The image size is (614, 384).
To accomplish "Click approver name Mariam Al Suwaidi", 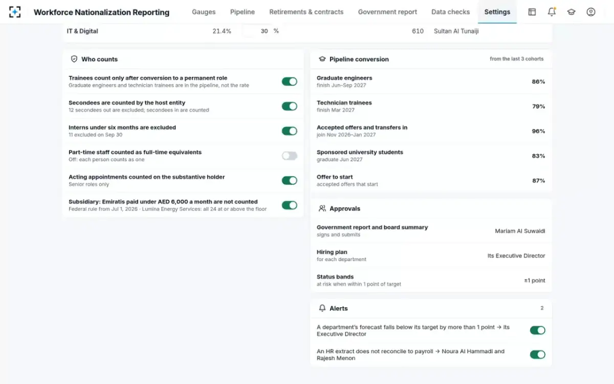I will (520, 231).
